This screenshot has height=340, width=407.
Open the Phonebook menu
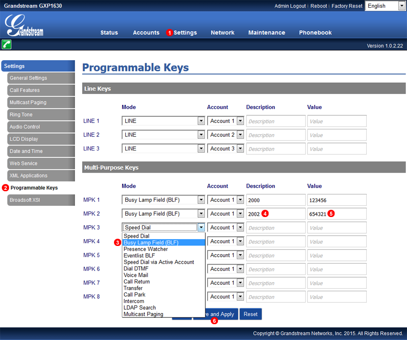coord(315,33)
